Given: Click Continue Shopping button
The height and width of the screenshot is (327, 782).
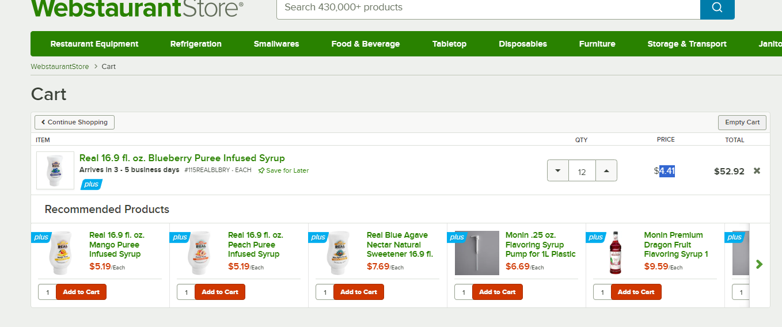Looking at the screenshot, I should pos(75,122).
